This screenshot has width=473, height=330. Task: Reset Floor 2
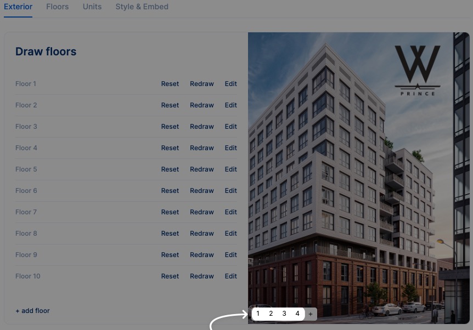(x=170, y=105)
